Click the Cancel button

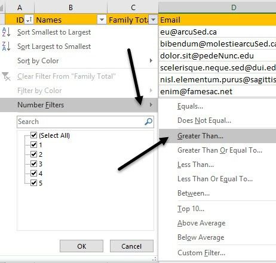coord(131,246)
